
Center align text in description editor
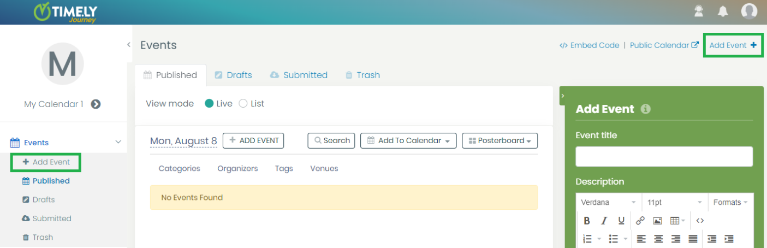pos(659,239)
